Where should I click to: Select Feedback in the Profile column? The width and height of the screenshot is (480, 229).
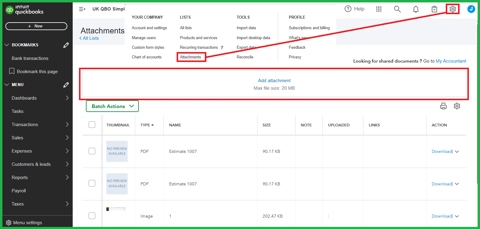[297, 47]
